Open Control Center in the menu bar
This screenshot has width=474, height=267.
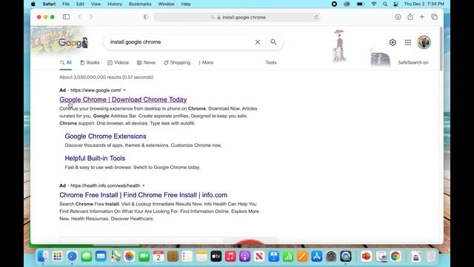[395, 4]
